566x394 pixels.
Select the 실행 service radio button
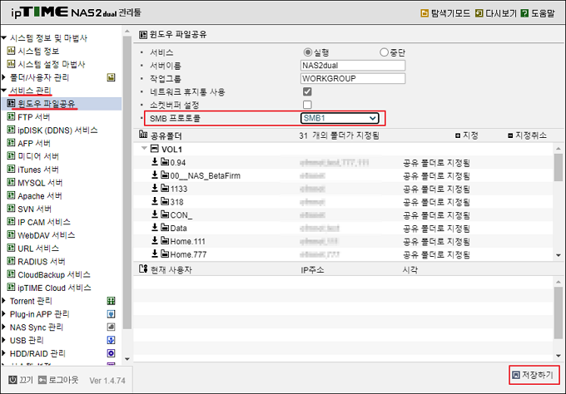307,52
